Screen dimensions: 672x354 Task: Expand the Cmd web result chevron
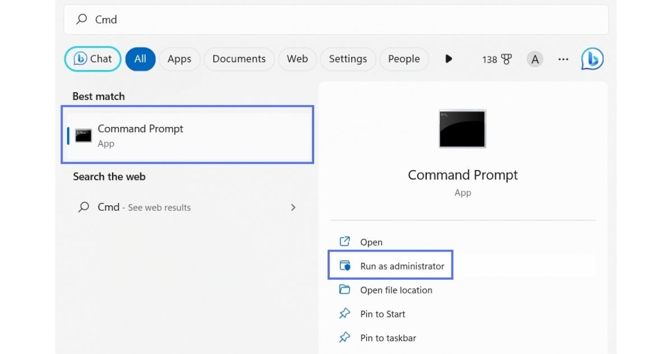293,207
